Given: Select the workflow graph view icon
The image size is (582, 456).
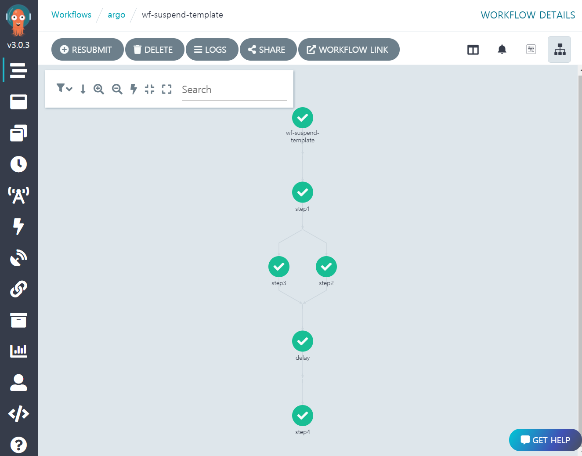Looking at the screenshot, I should pos(560,49).
